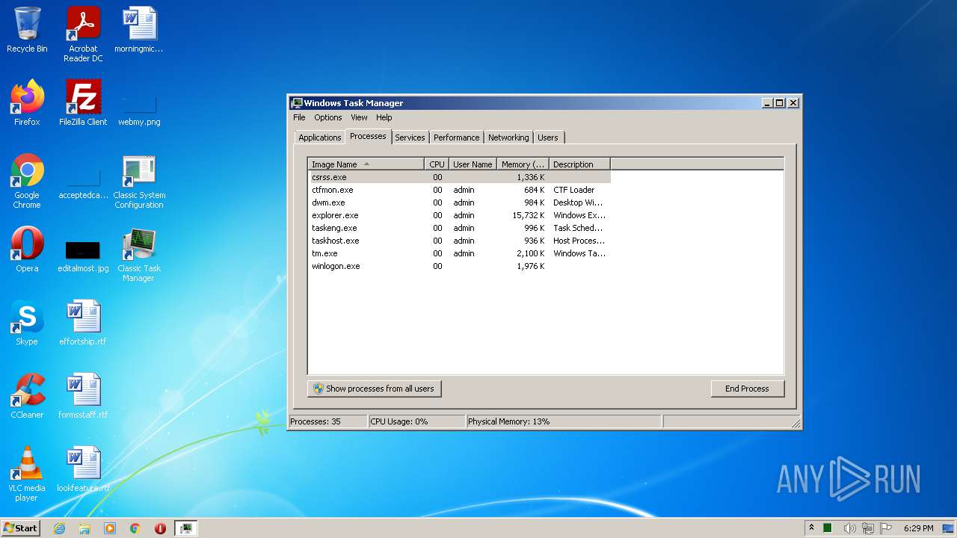Open Internet Explorer from taskbar
The height and width of the screenshot is (538, 957).
[59, 528]
